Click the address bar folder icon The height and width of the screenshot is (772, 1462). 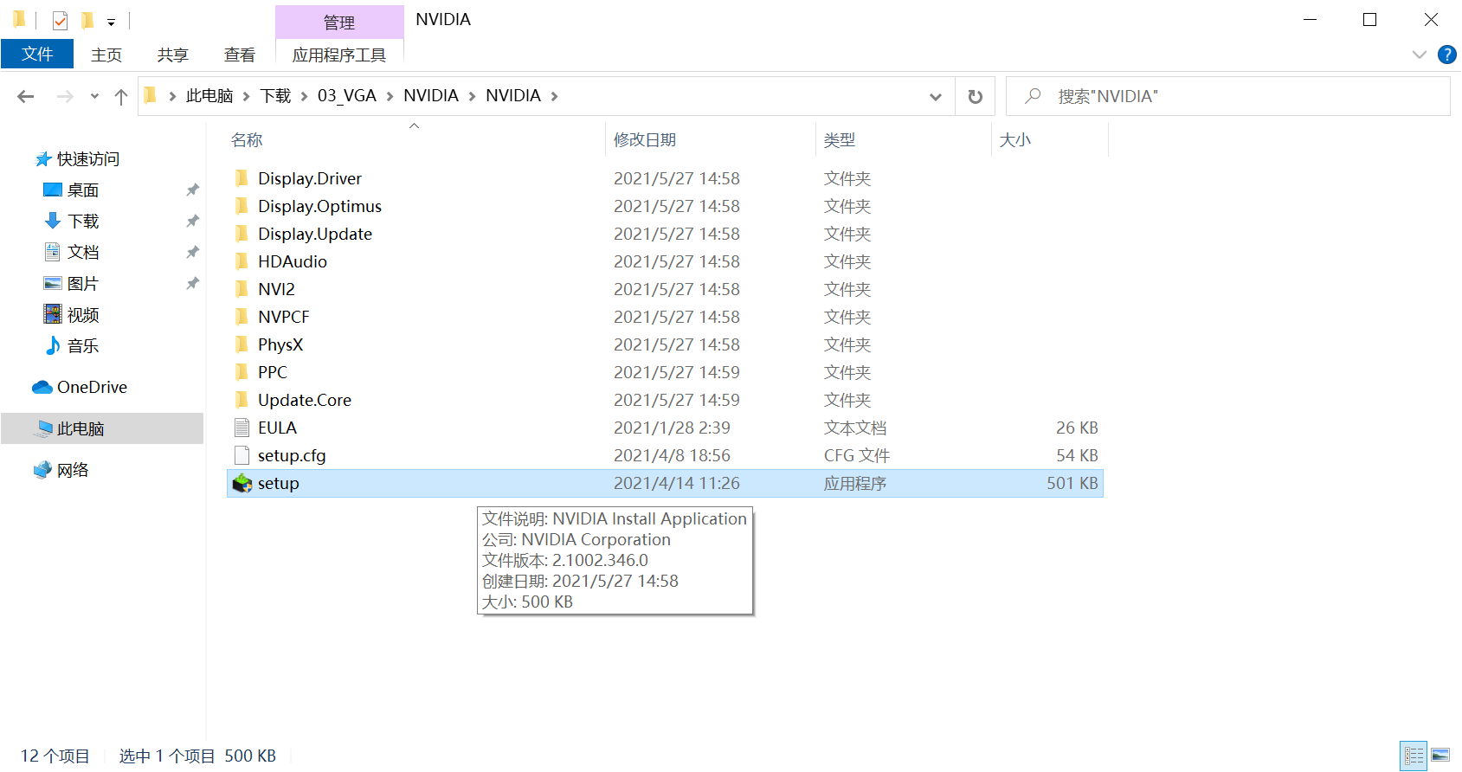(x=150, y=95)
